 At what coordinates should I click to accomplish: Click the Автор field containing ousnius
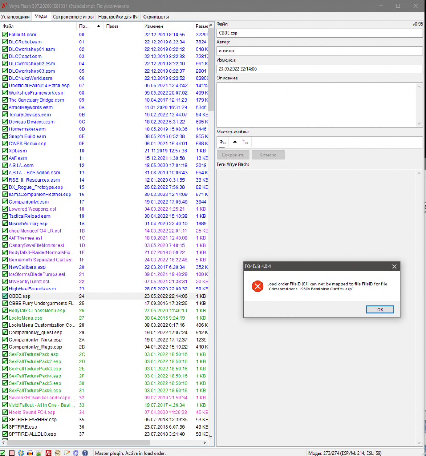[x=319, y=51]
